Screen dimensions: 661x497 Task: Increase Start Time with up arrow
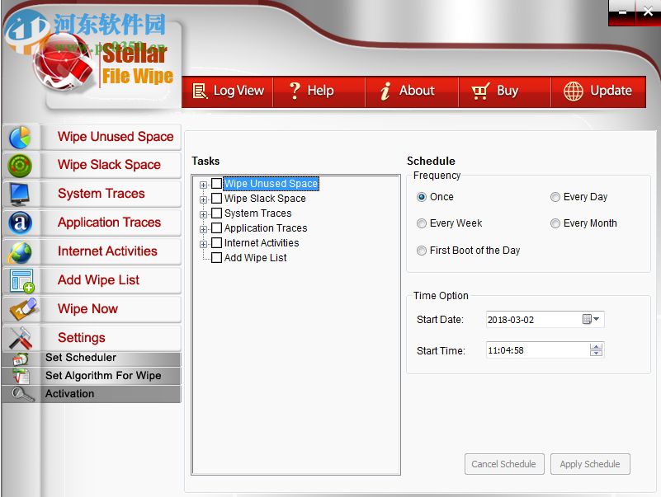pyautogui.click(x=596, y=347)
